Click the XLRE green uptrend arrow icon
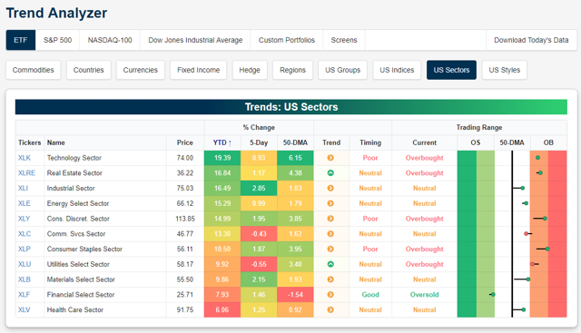This screenshot has height=333, width=581. pyautogui.click(x=330, y=173)
